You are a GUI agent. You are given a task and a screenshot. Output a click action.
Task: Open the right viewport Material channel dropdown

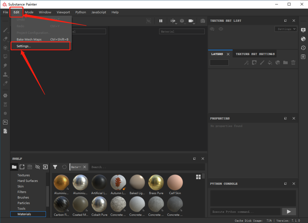click(x=182, y=31)
